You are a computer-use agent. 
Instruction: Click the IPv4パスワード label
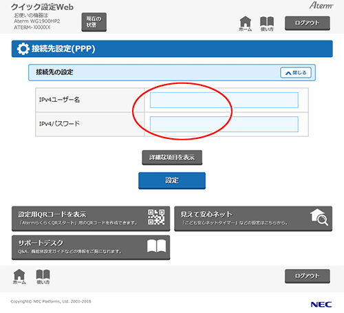(x=59, y=124)
